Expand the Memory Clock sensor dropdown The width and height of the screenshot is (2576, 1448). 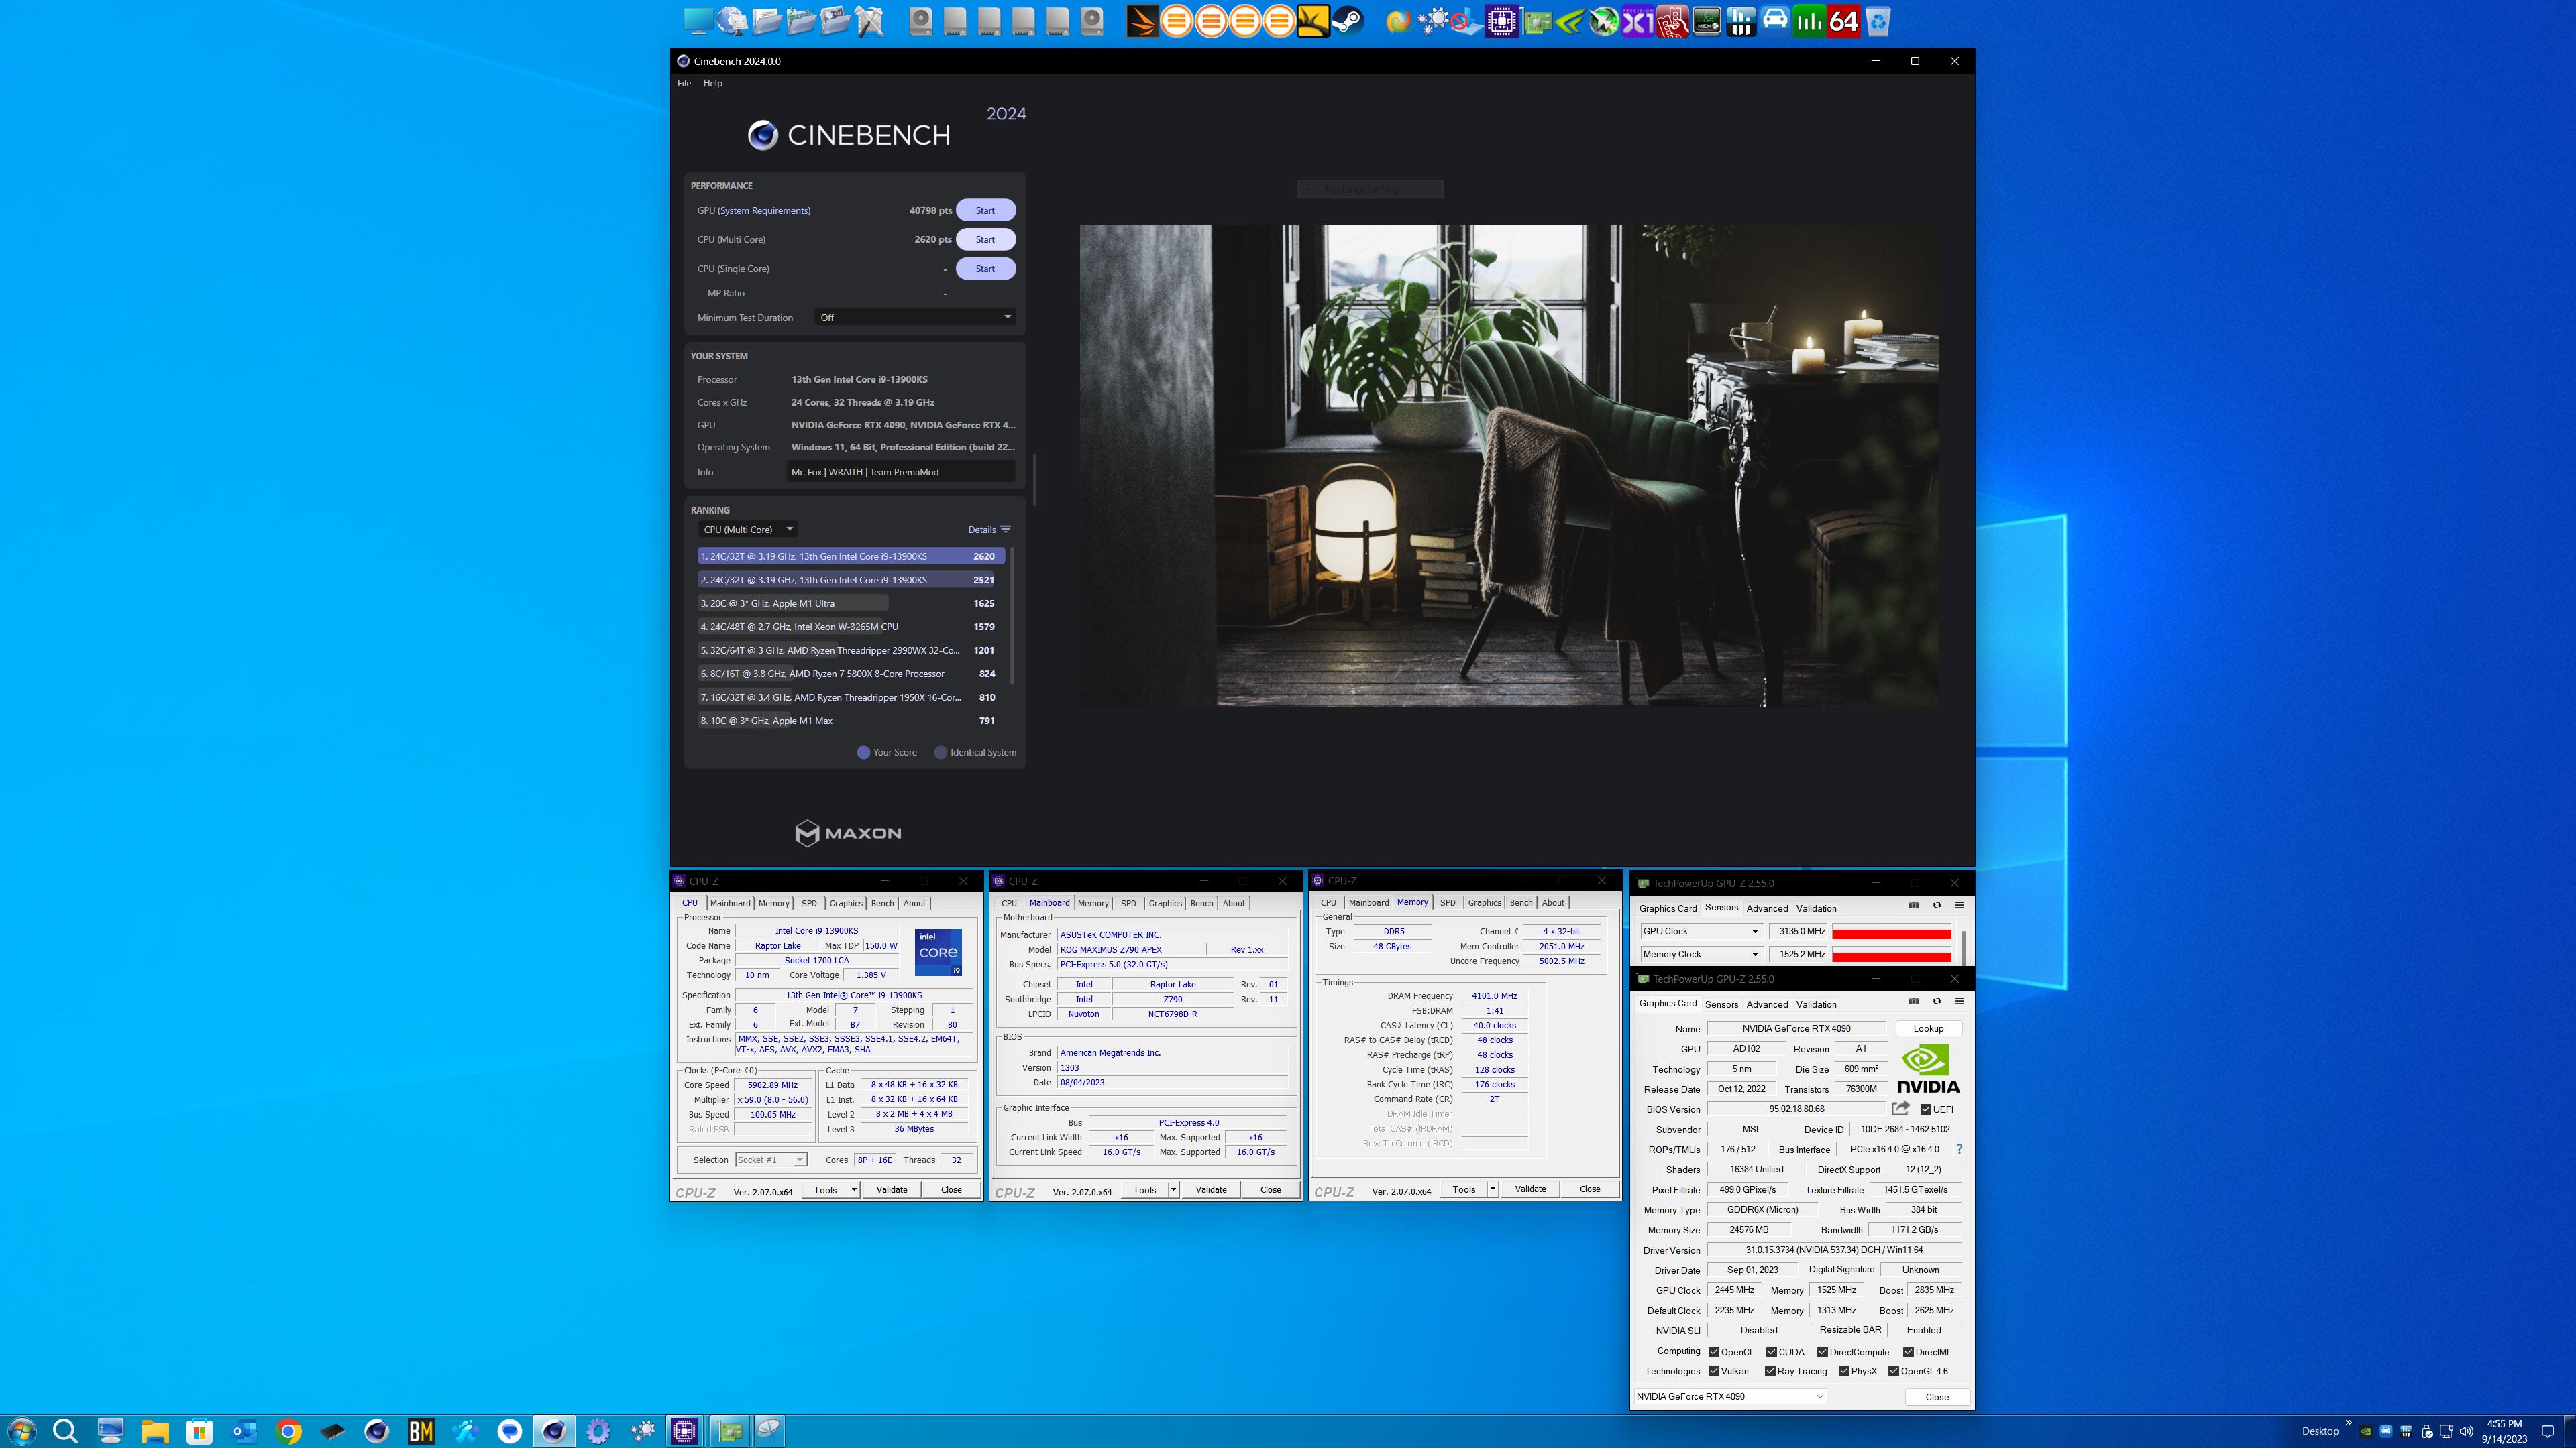coord(1754,955)
